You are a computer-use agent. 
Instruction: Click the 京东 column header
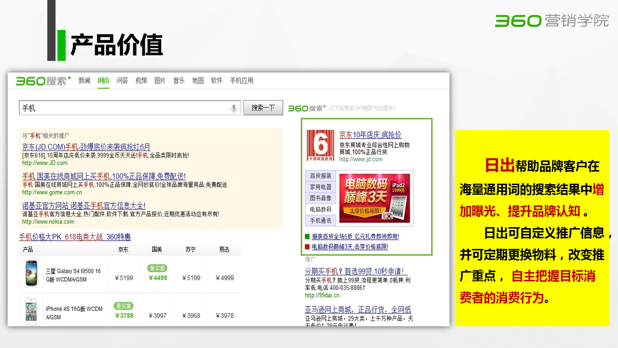124,250
